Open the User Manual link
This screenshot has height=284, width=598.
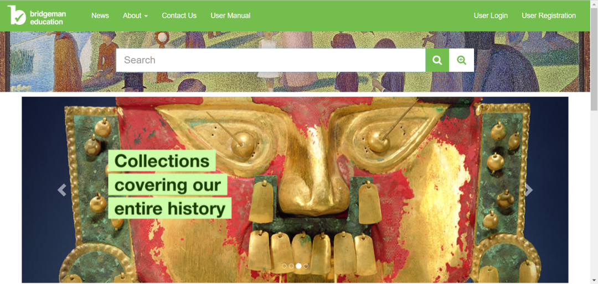click(230, 15)
